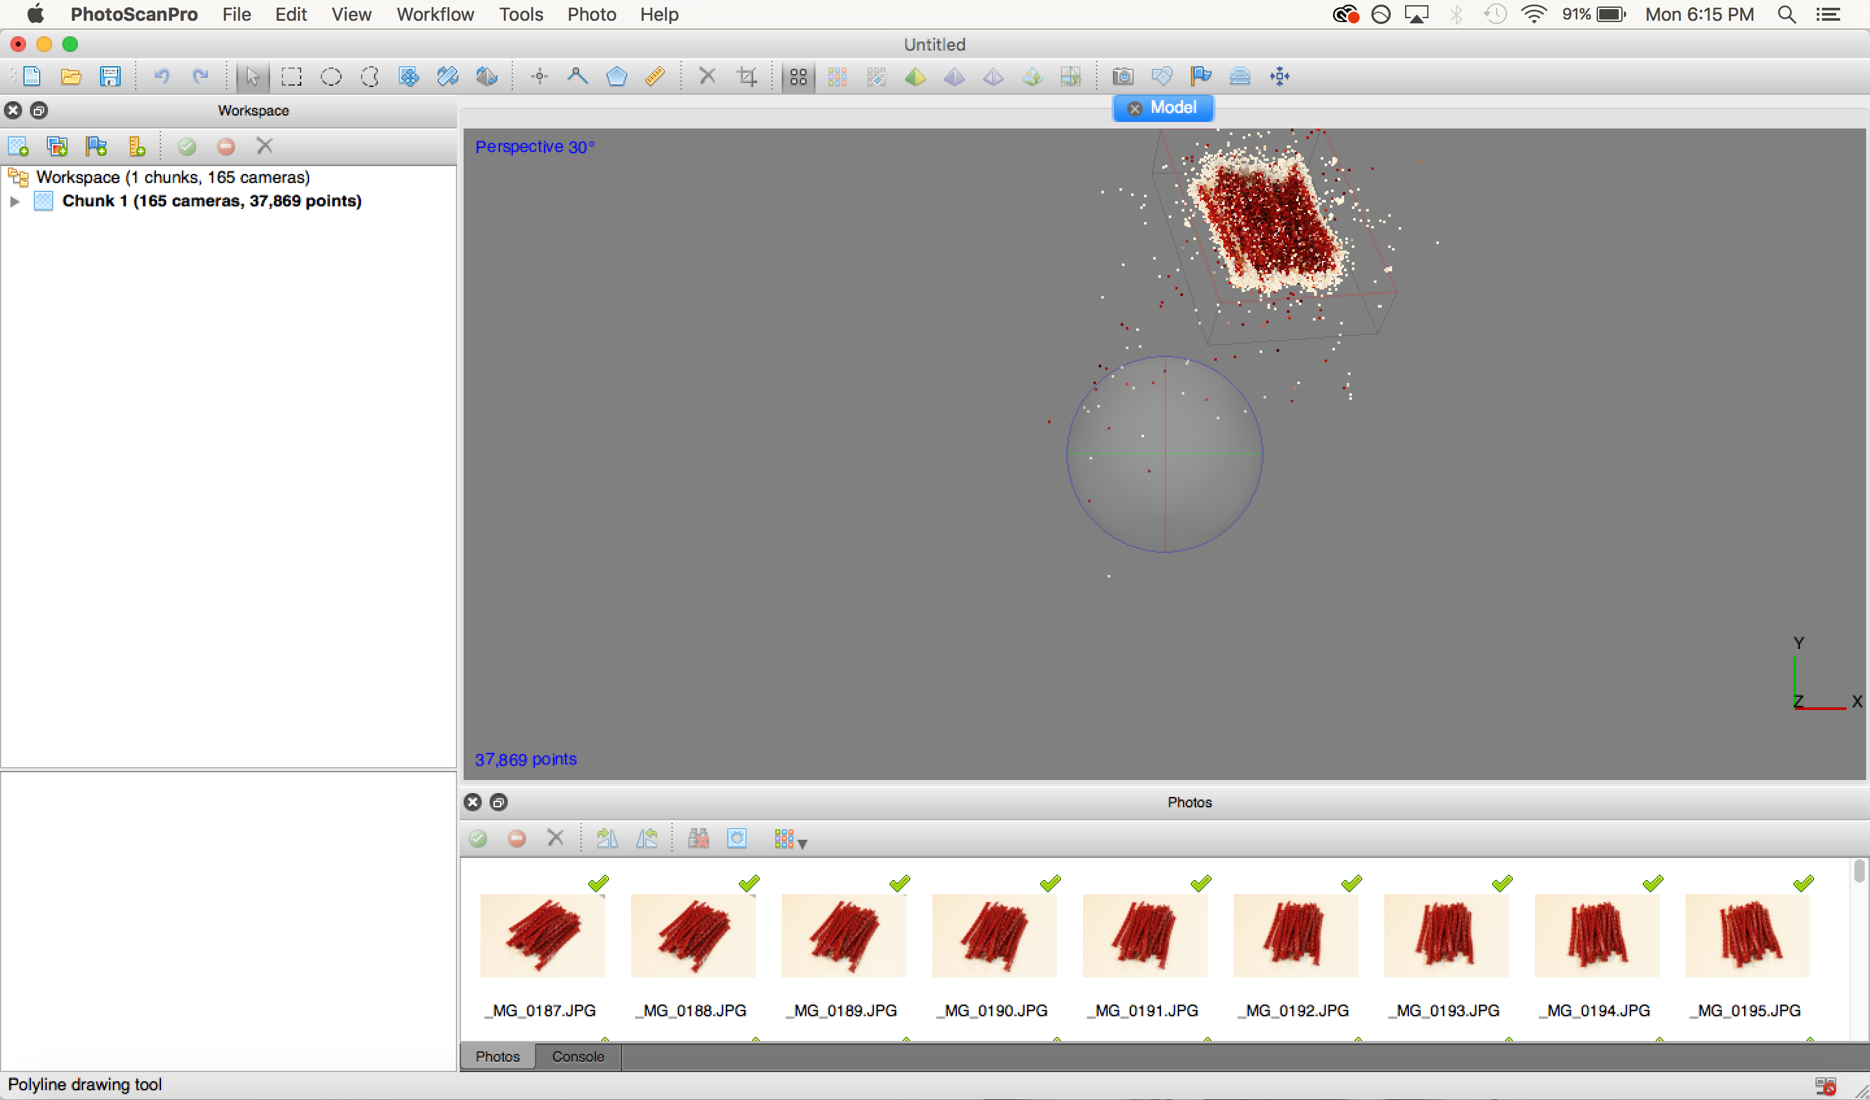Close the Model view tab

tap(1134, 108)
